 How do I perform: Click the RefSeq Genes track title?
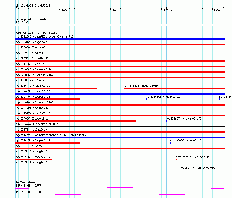(26, 182)
